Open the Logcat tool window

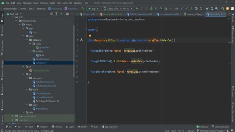pyautogui.click(x=70, y=126)
